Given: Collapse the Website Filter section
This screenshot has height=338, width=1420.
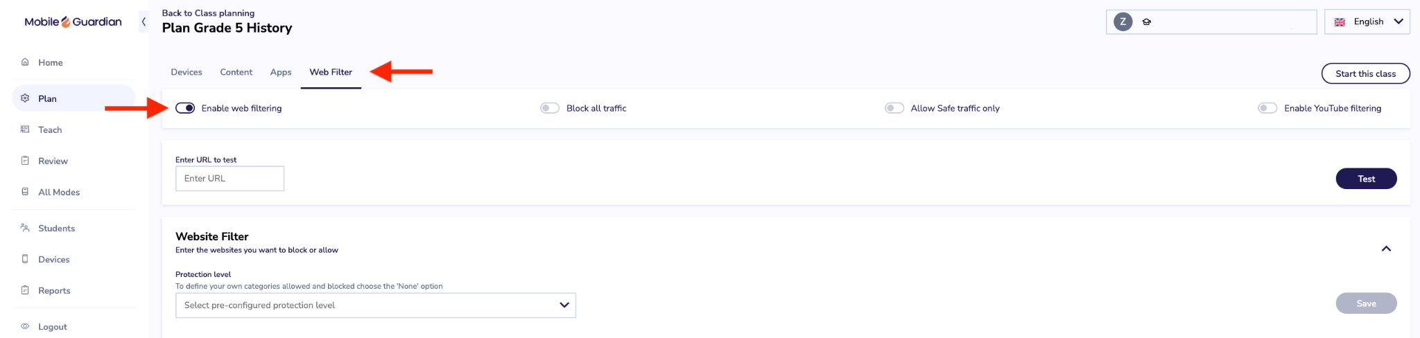Looking at the screenshot, I should (1386, 249).
